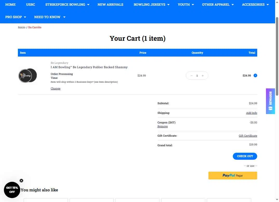
Task: Select the Grand total $19.99 value
Action: 253,144
